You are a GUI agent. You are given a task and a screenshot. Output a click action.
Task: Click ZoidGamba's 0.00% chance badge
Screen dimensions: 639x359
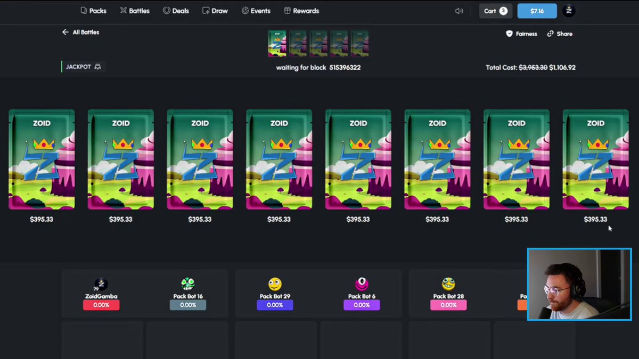tap(101, 305)
